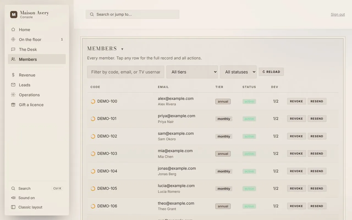Click the orange ring icon beside DEMO-100
This screenshot has height=220, width=352.
pos(93,101)
